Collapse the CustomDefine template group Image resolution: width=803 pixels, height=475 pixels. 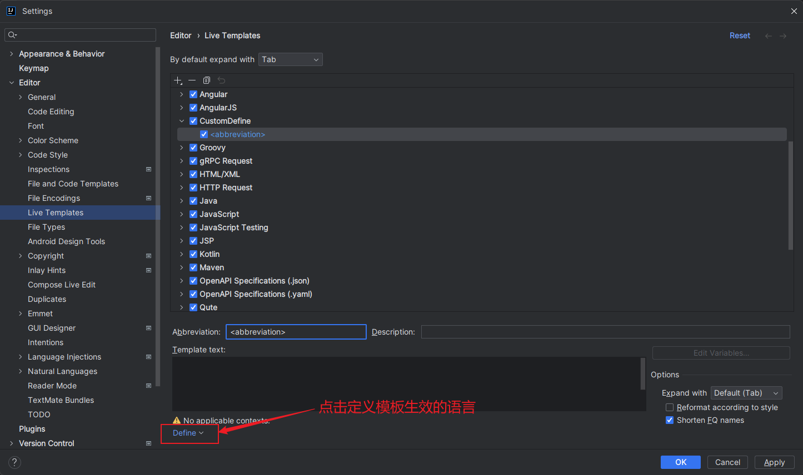pyautogui.click(x=182, y=121)
